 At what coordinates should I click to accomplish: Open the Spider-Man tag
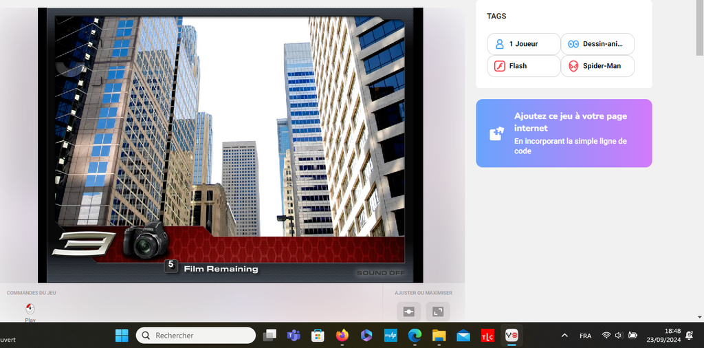point(597,66)
